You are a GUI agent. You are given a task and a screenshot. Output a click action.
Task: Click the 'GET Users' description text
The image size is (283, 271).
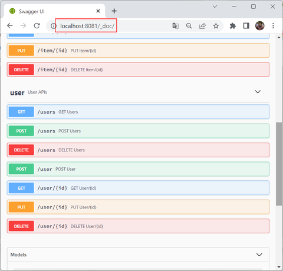[x=68, y=112]
